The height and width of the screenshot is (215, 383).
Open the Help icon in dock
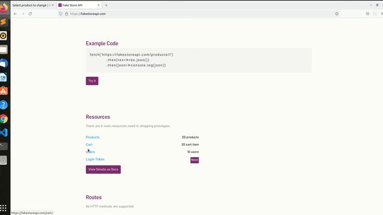pyautogui.click(x=4, y=105)
